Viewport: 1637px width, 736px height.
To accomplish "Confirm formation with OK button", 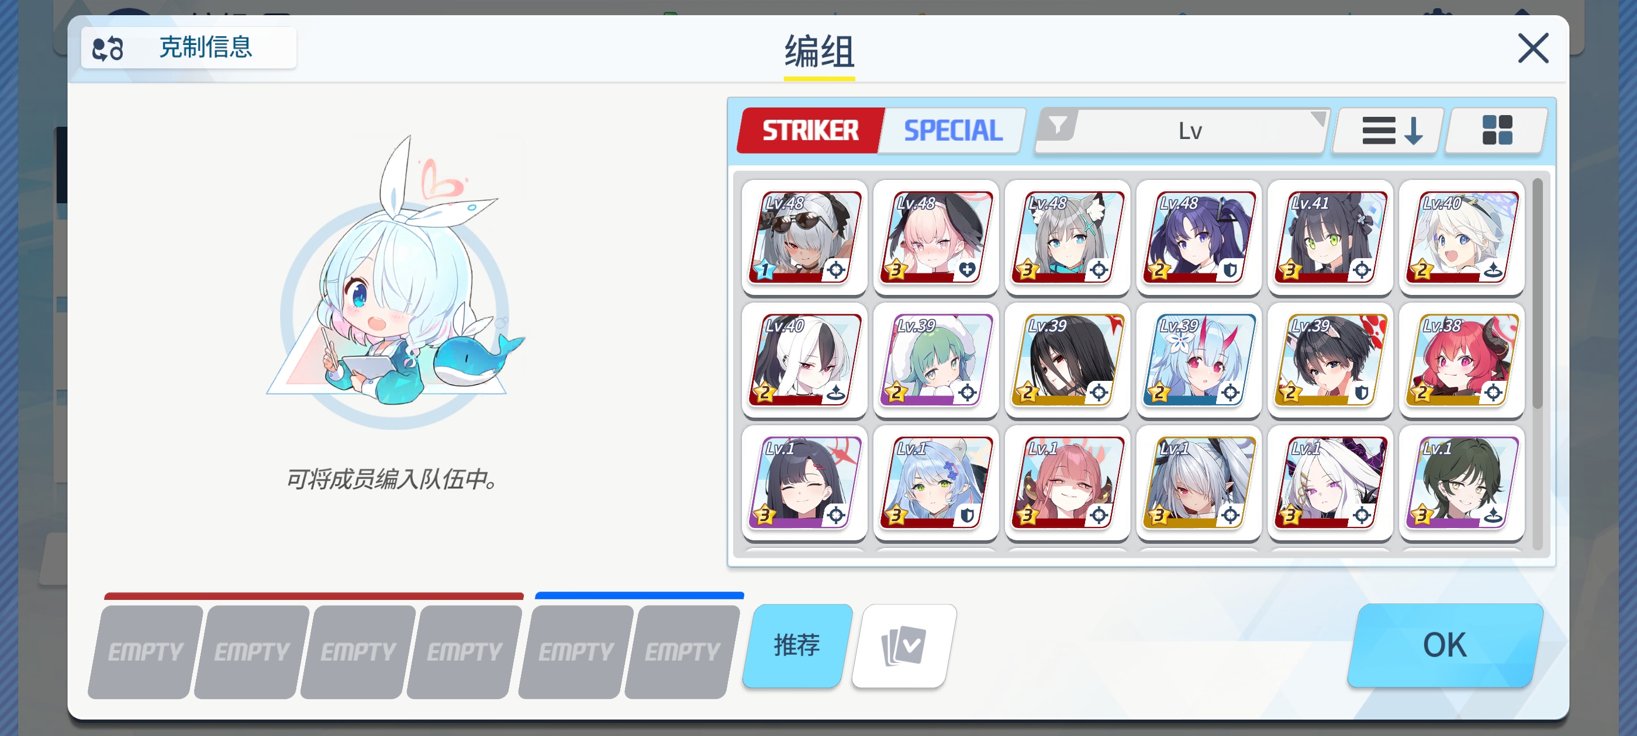I will pyautogui.click(x=1445, y=645).
